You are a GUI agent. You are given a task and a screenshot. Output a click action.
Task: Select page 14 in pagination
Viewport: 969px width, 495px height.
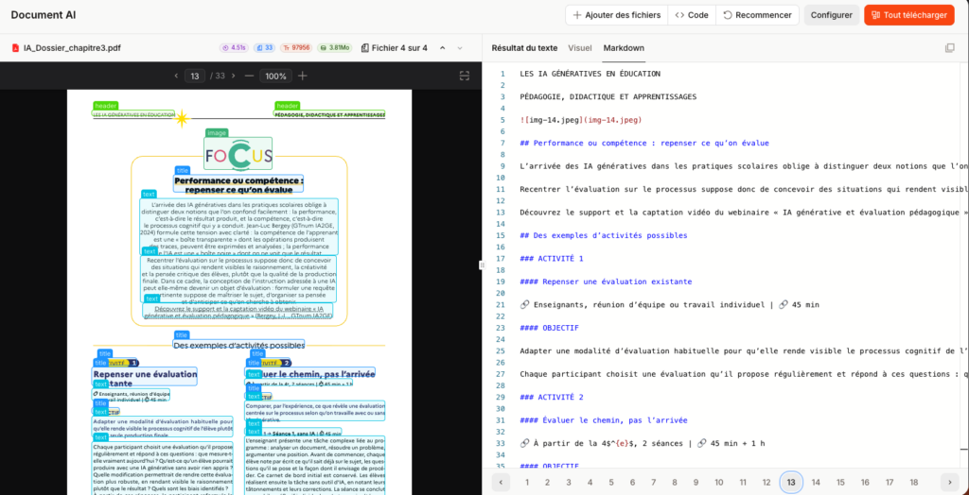coord(816,482)
